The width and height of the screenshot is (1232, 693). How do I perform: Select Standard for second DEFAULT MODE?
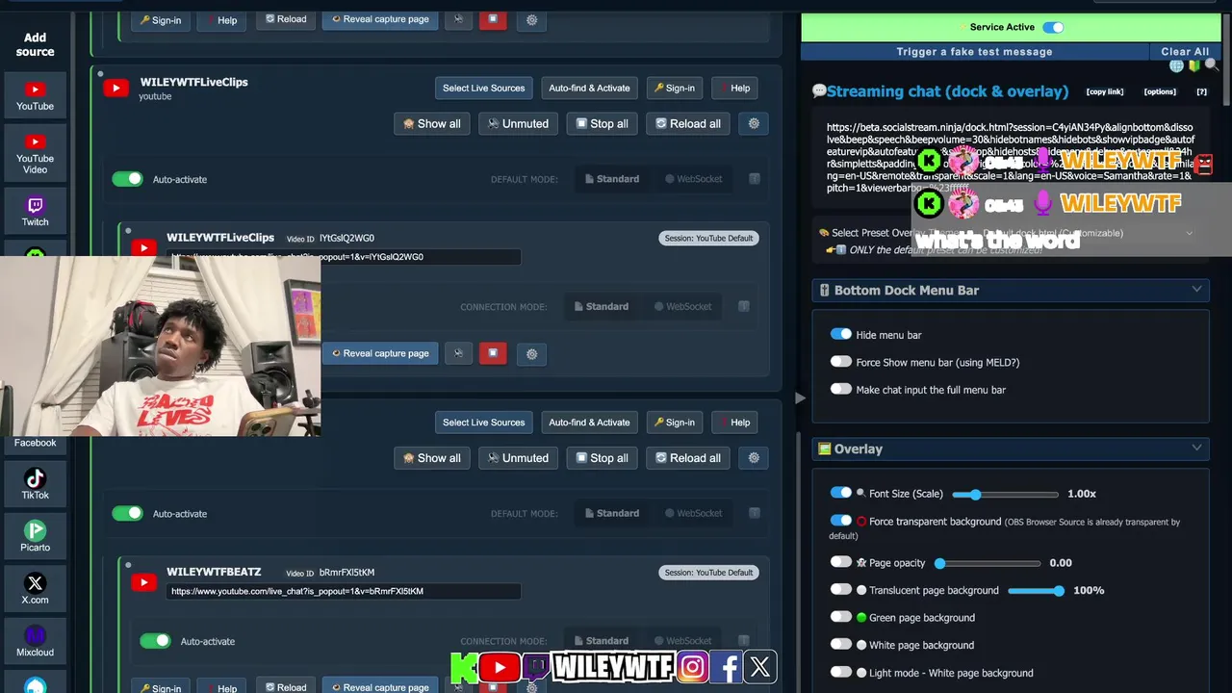(x=612, y=513)
